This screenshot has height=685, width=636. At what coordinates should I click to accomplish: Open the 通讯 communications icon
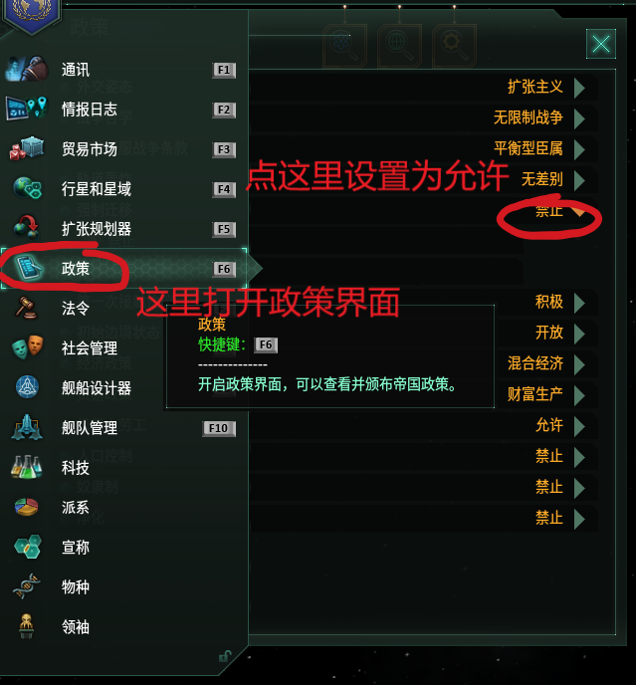(x=27, y=69)
